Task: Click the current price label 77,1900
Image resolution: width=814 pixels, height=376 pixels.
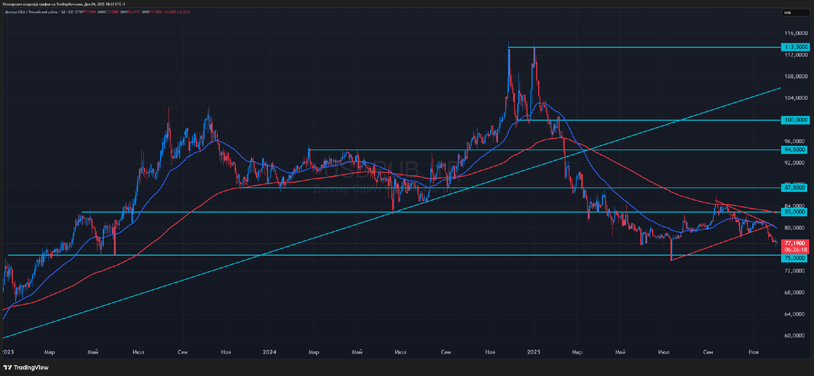Action: click(x=795, y=242)
